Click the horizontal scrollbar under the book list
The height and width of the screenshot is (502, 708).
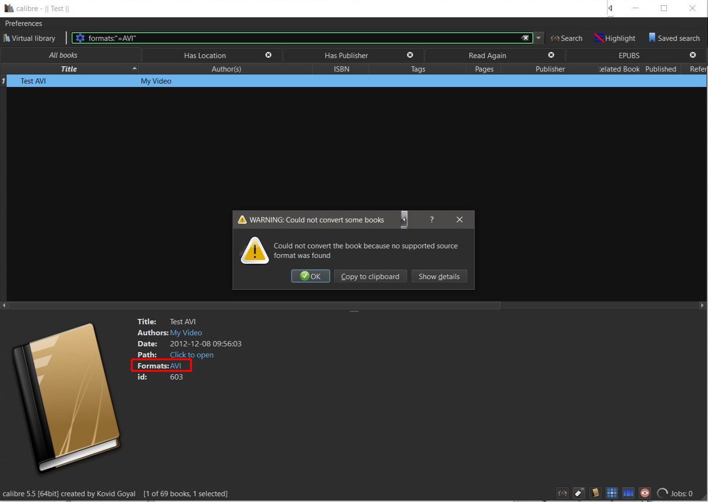tap(254, 305)
